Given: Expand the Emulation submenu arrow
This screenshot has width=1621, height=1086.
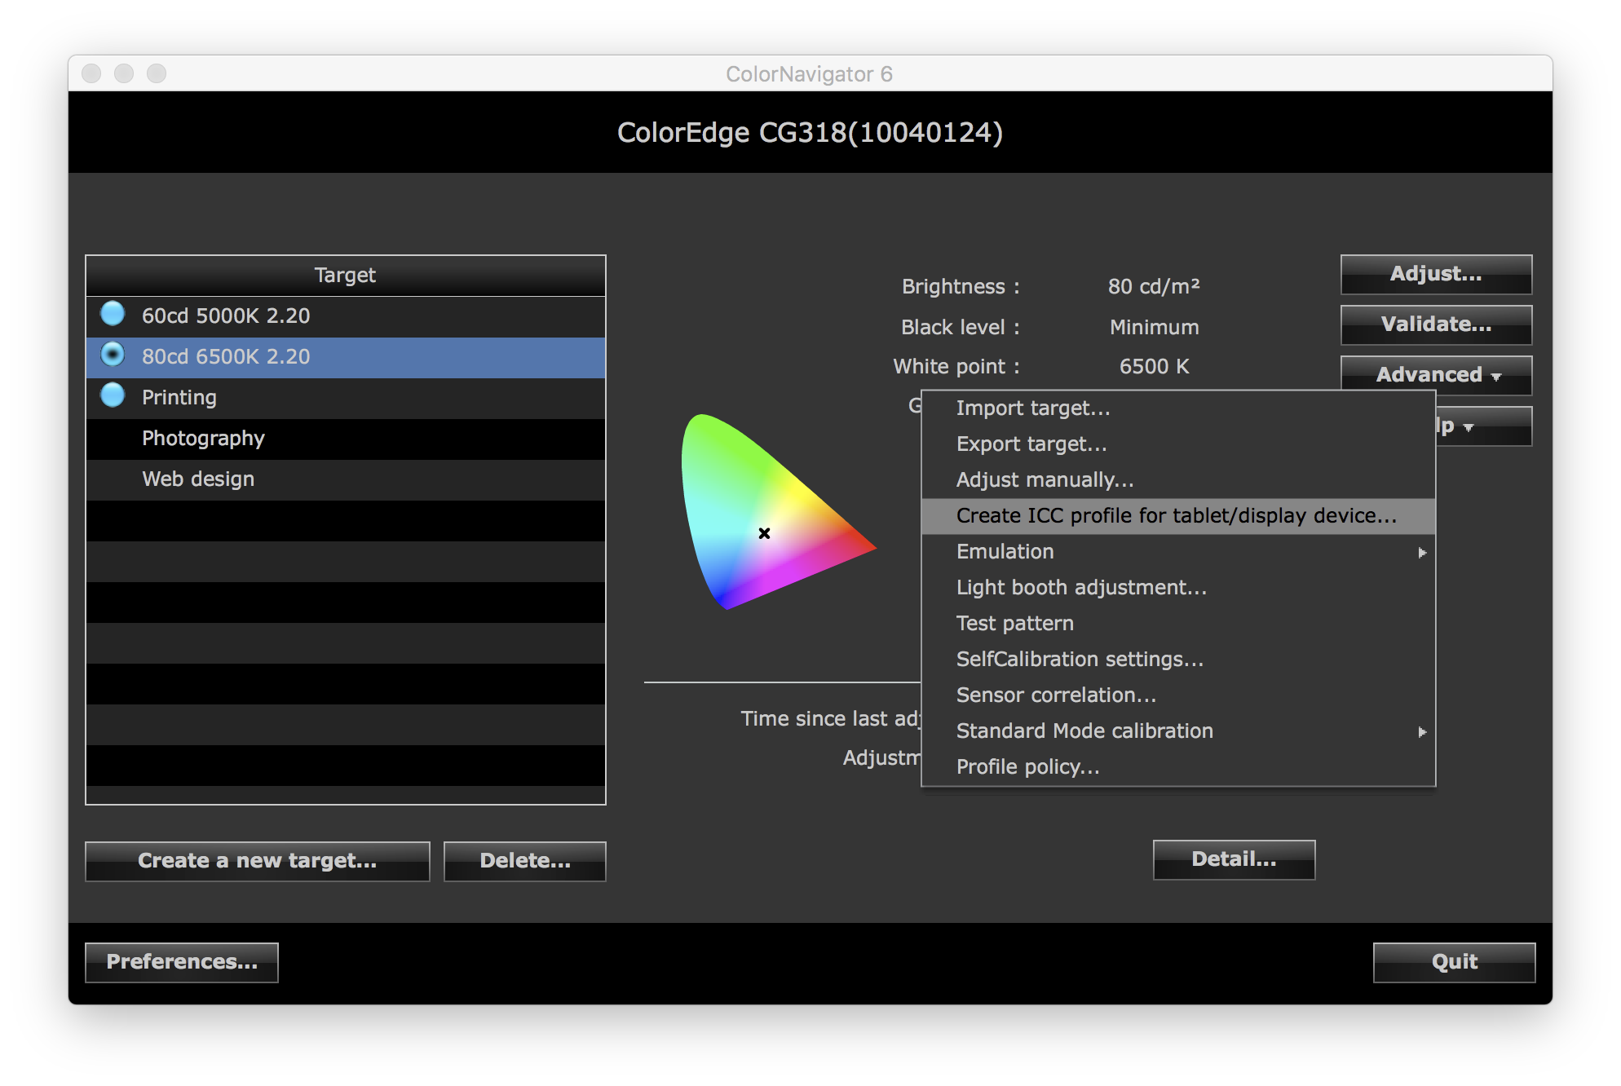Looking at the screenshot, I should [1422, 553].
